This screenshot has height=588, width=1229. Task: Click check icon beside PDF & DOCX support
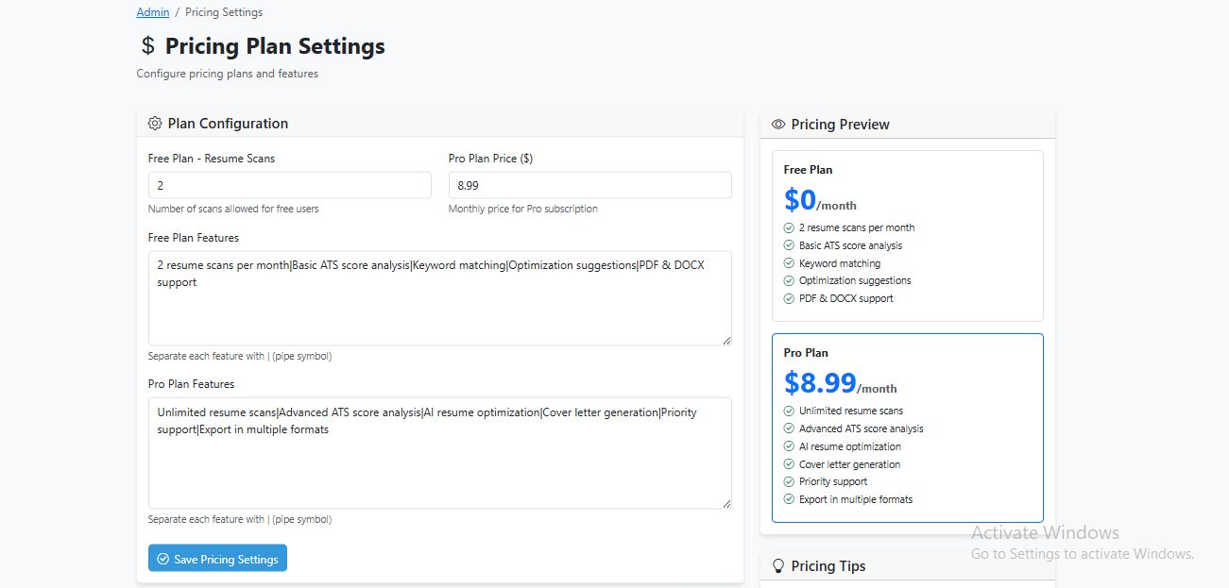click(x=789, y=298)
